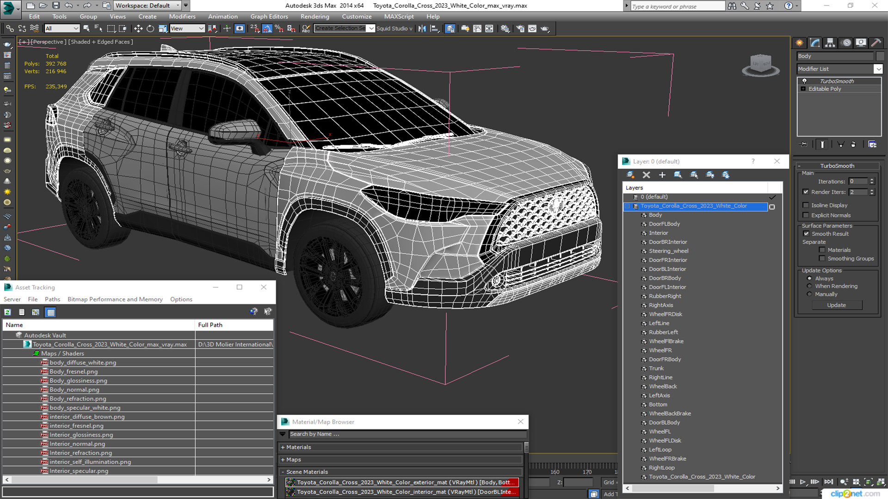
Task: Enable Separate by Materials checkbox
Action: [822, 250]
